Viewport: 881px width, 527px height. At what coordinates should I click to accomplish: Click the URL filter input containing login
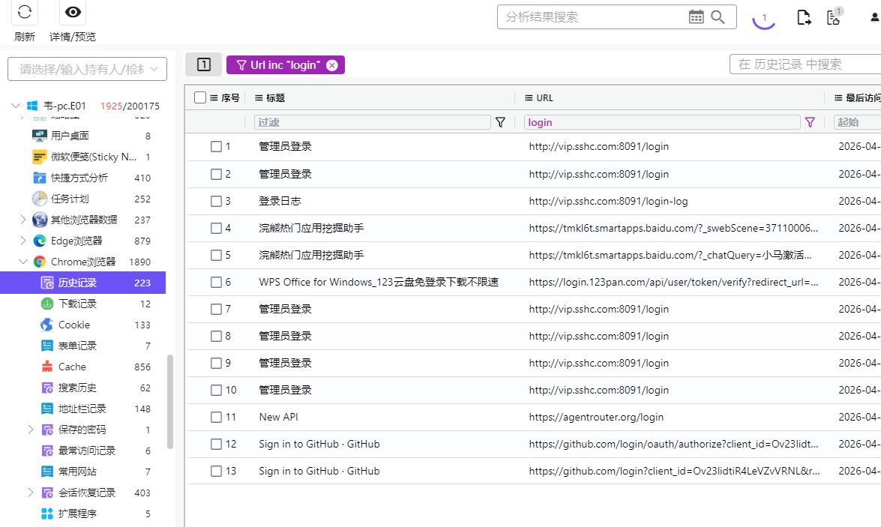[662, 122]
